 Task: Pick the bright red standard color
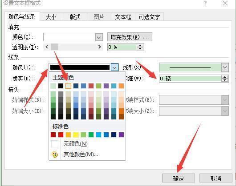pyautogui.click(x=61, y=135)
